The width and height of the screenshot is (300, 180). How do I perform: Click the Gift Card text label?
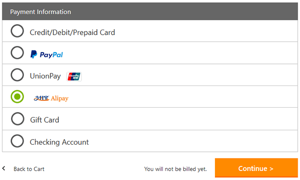pyautogui.click(x=45, y=120)
